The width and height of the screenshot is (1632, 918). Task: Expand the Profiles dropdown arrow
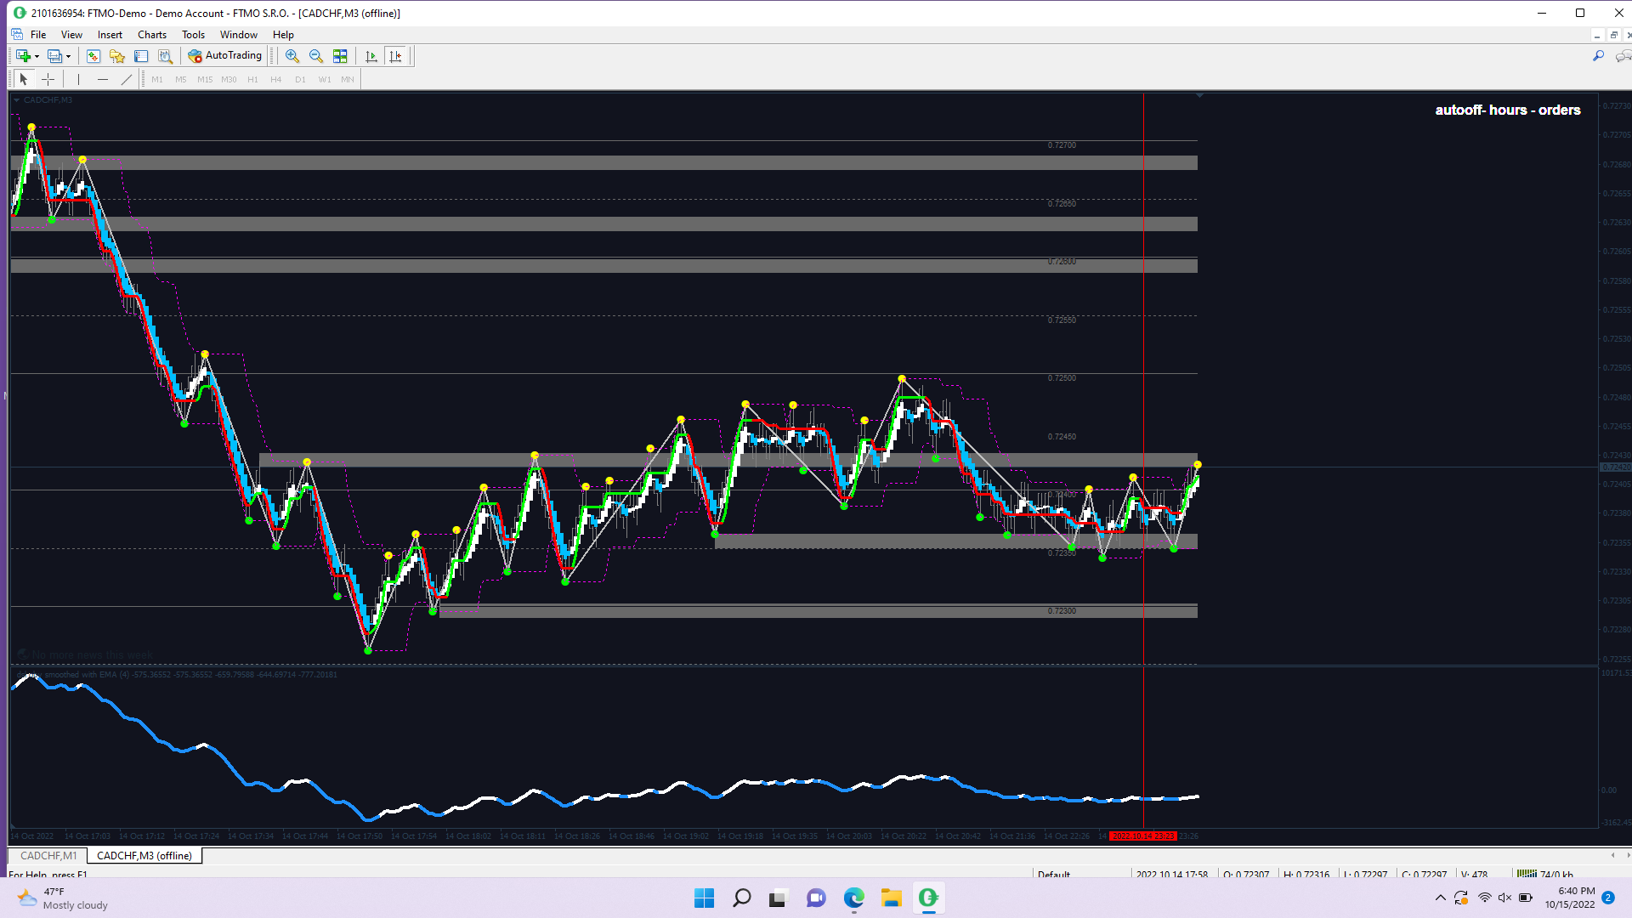pos(68,56)
